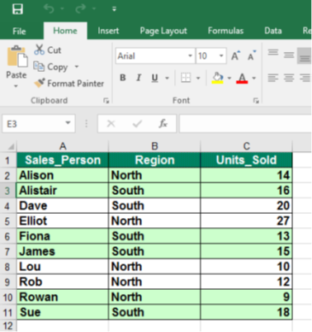Expand the Paste options arrow
The height and width of the screenshot is (332, 312).
coord(16,86)
